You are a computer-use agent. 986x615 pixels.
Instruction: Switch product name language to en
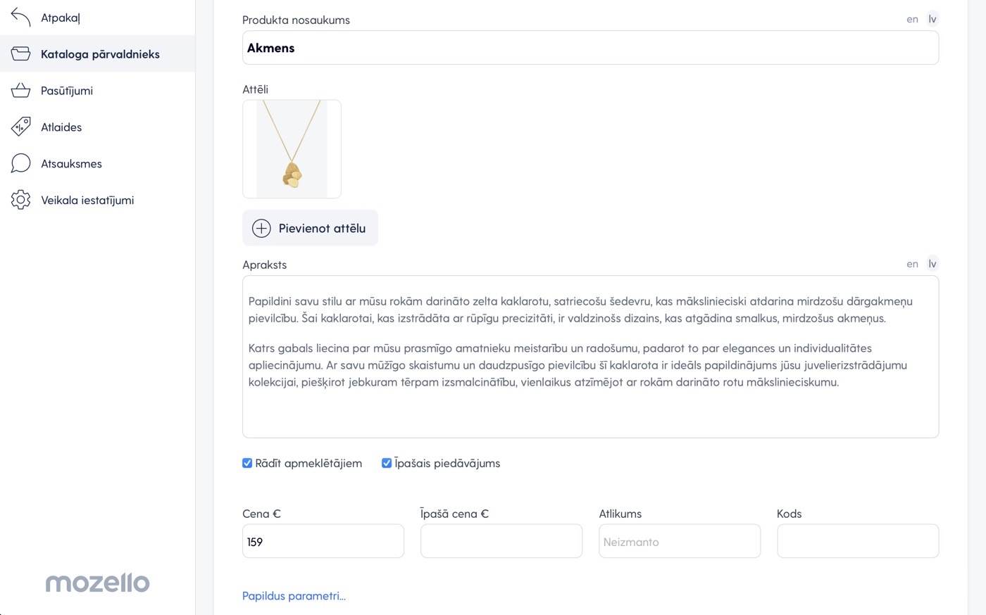[912, 19]
